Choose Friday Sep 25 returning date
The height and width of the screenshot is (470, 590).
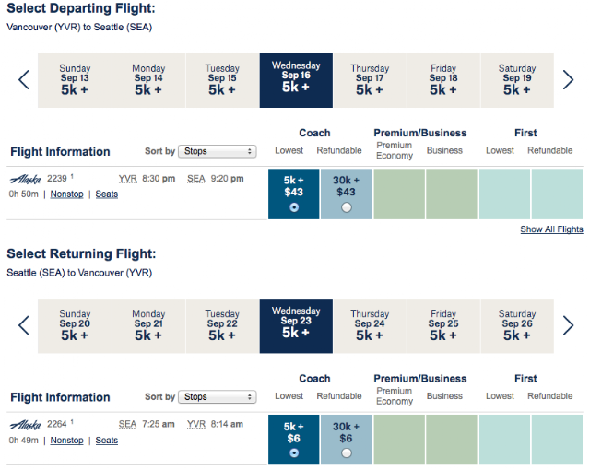coord(443,326)
